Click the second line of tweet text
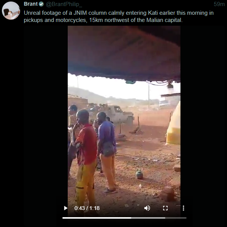 (103, 20)
